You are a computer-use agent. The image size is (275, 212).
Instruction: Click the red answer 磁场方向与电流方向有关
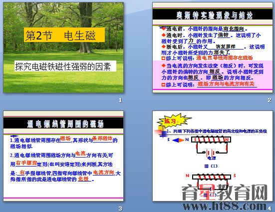(x=226, y=84)
